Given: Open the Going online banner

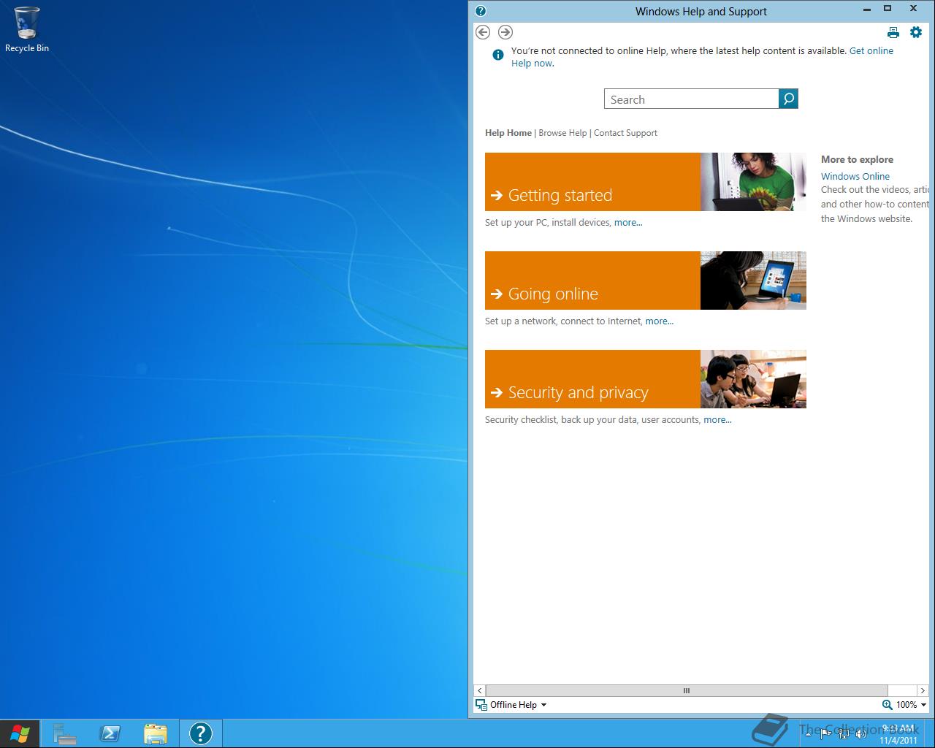Looking at the screenshot, I should (592, 280).
